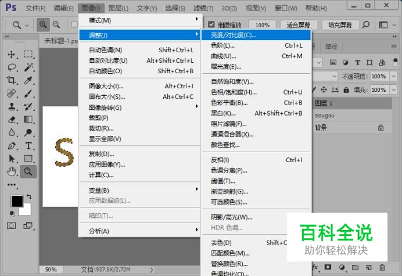Image resolution: width=402 pixels, height=276 pixels.
Task: Select the Healing Brush tool
Action: coord(11,94)
